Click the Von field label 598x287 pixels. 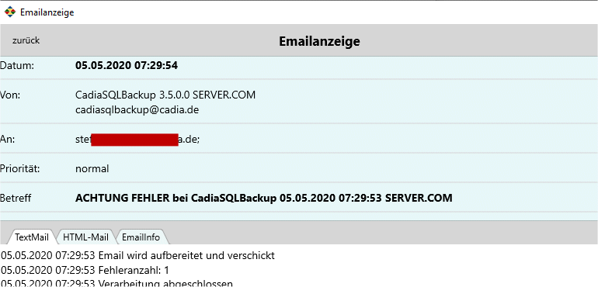coord(10,95)
